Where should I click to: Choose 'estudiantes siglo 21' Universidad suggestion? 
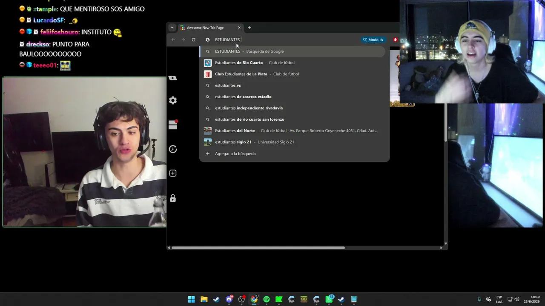pos(293,142)
